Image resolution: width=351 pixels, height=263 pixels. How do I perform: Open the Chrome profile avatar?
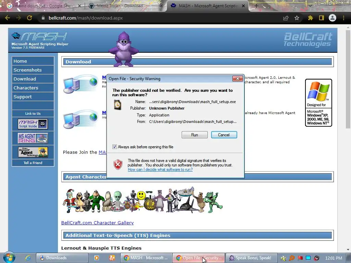click(332, 18)
